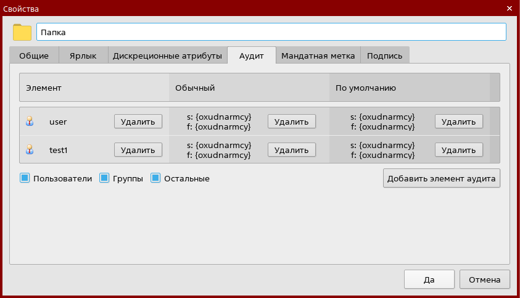This screenshot has height=298, width=520.
Task: Delete the 'user' audit element
Action: point(138,122)
